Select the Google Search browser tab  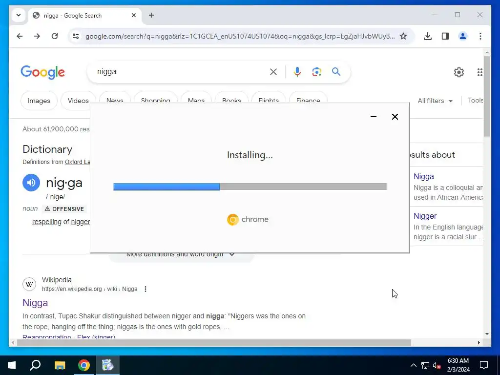point(85,15)
